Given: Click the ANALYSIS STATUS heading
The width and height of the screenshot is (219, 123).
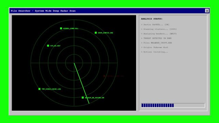Looking at the screenshot, I should point(152,19).
